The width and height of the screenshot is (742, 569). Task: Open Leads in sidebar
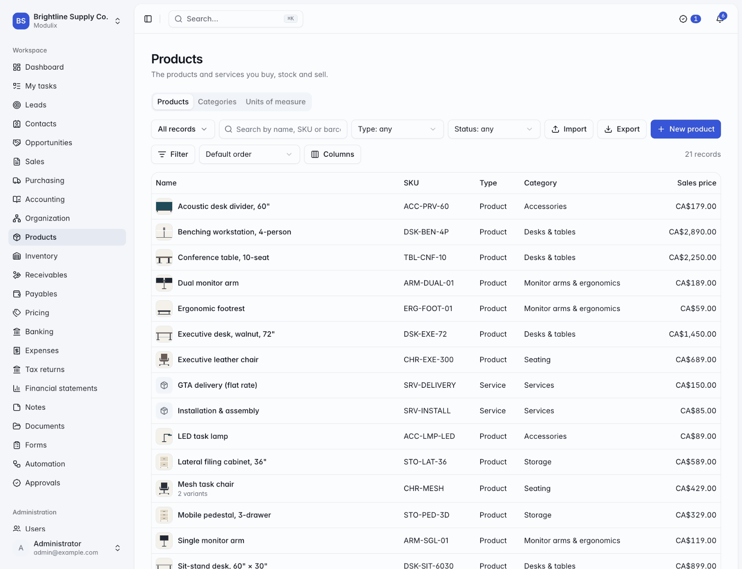pos(67,105)
